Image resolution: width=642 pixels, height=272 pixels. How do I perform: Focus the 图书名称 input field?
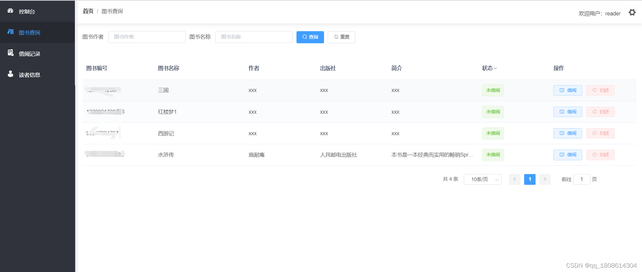tap(254, 37)
